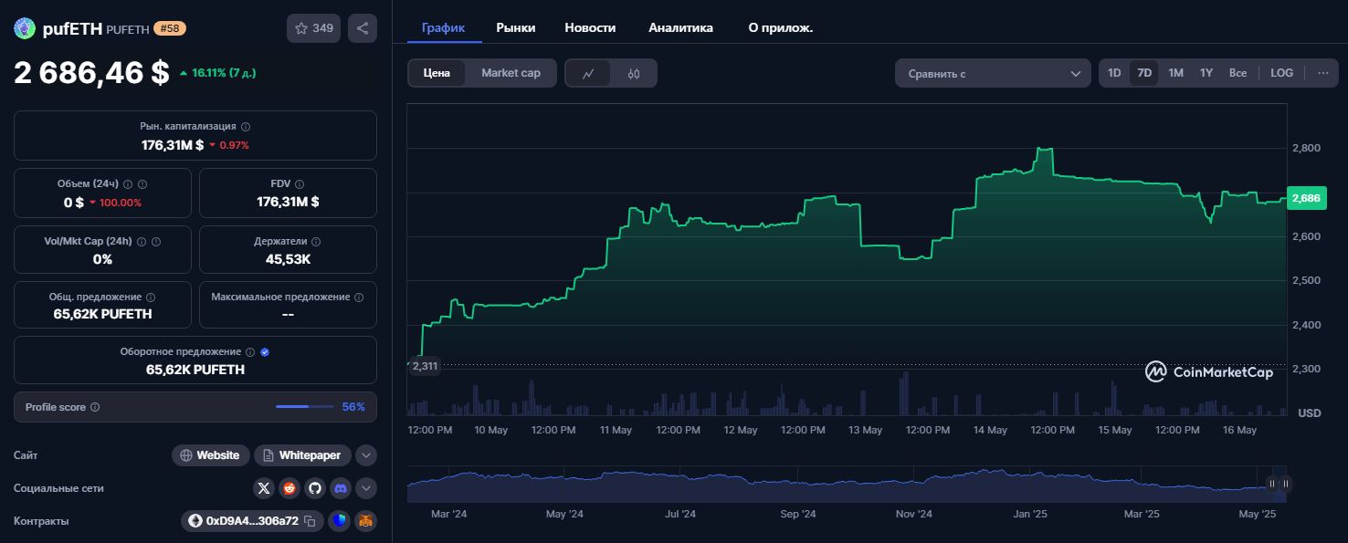Switch chart to candlestick view
The width and height of the screenshot is (1348, 543).
pyautogui.click(x=634, y=73)
